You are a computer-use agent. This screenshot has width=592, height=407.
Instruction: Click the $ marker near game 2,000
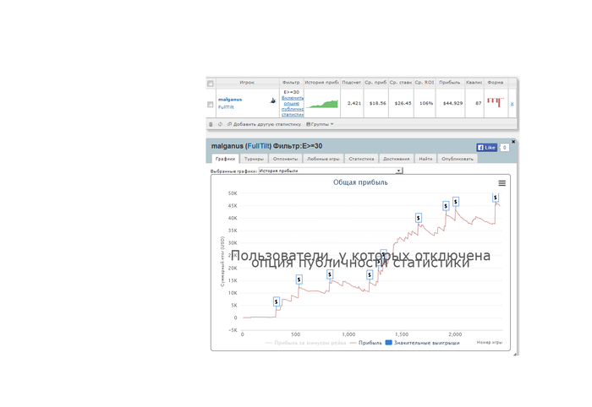[456, 202]
